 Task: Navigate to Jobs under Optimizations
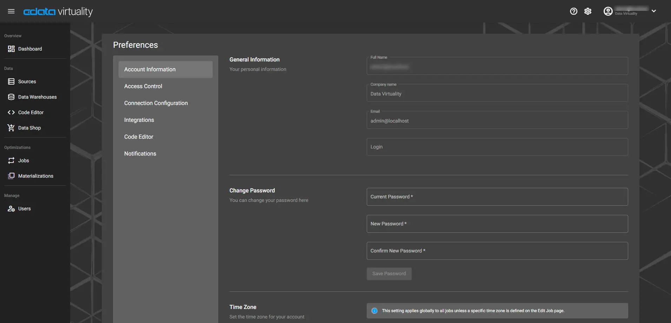coord(24,160)
